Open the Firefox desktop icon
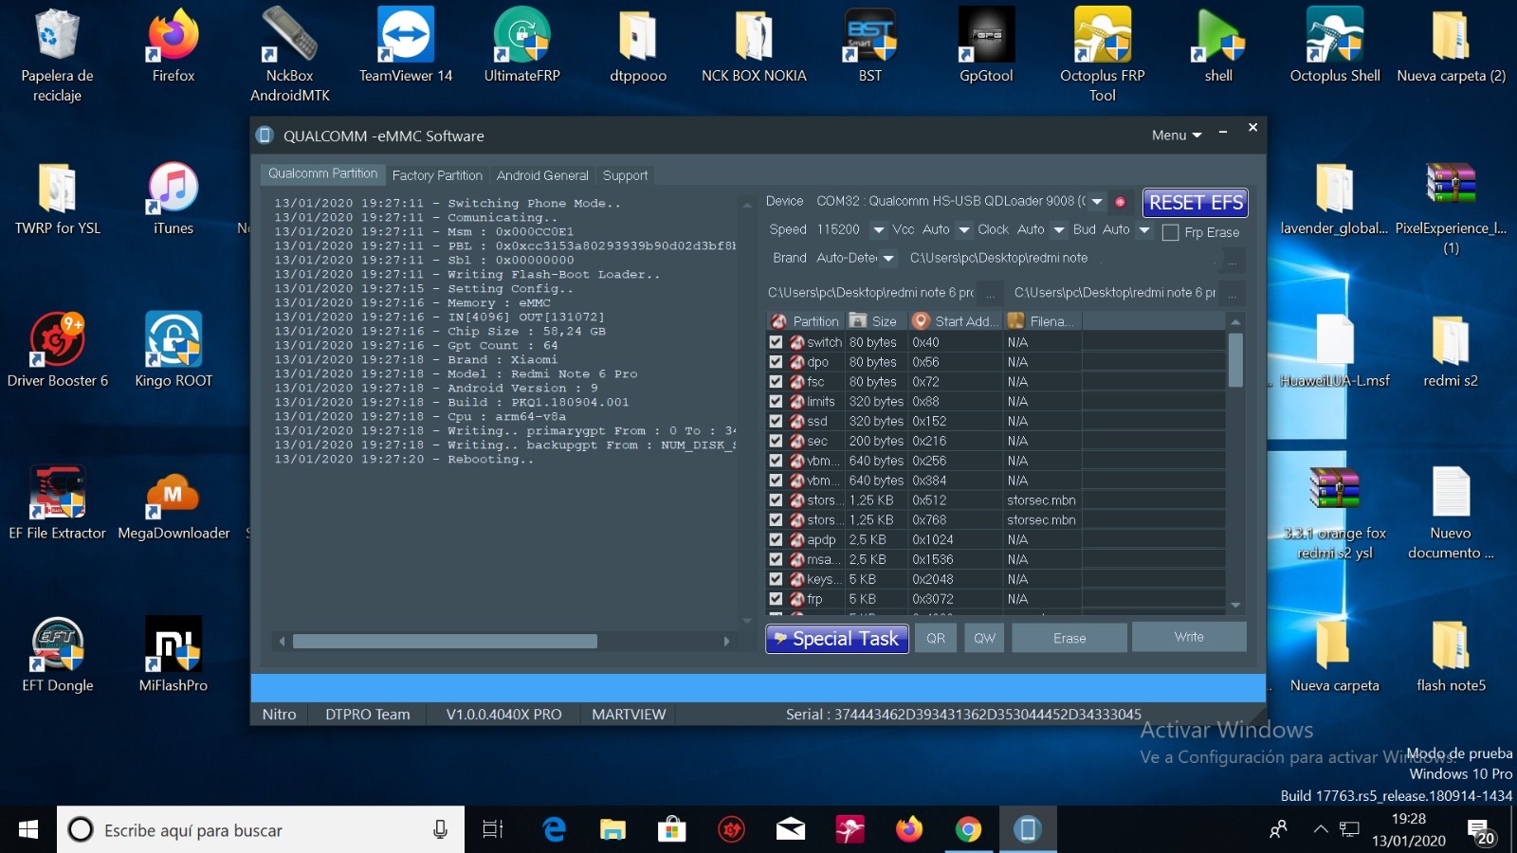This screenshot has height=853, width=1517. tap(174, 45)
